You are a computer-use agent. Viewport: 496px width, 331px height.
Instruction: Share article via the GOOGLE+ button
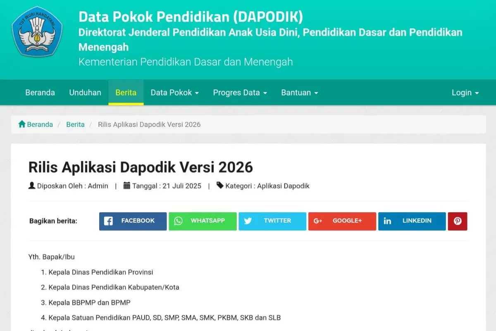342,221
